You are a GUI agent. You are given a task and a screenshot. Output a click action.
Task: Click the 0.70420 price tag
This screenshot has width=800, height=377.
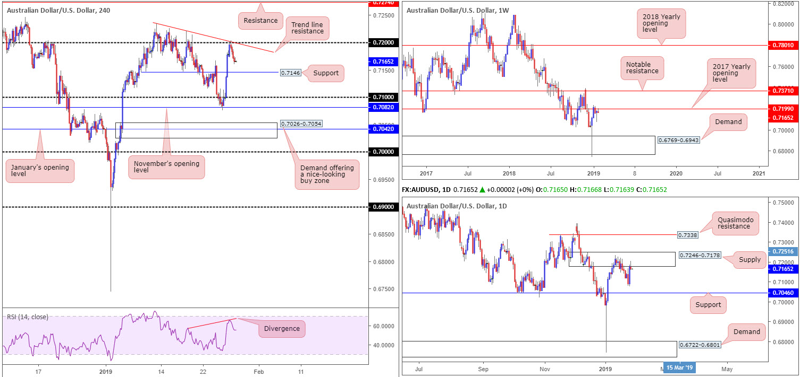pos(383,129)
